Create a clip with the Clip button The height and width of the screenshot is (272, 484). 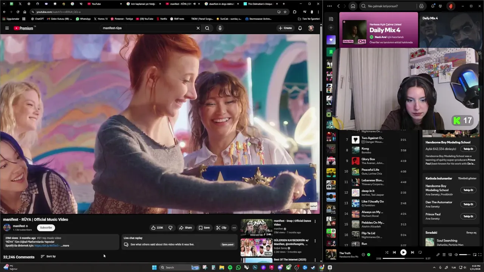(x=221, y=228)
